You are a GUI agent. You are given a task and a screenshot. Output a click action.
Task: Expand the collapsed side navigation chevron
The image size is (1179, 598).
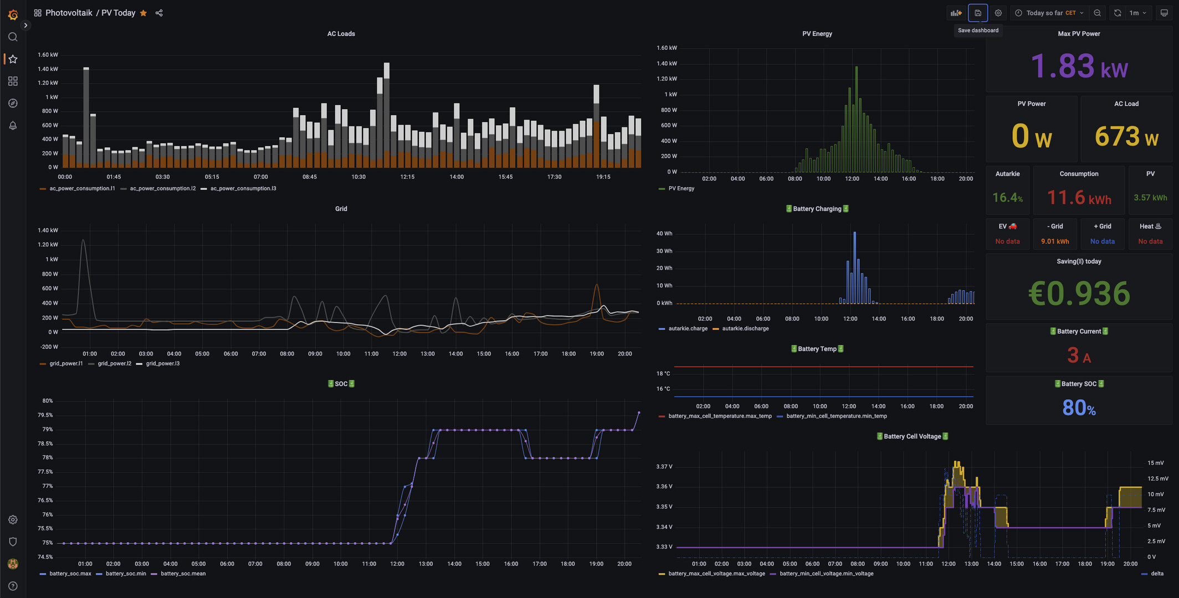pyautogui.click(x=25, y=25)
